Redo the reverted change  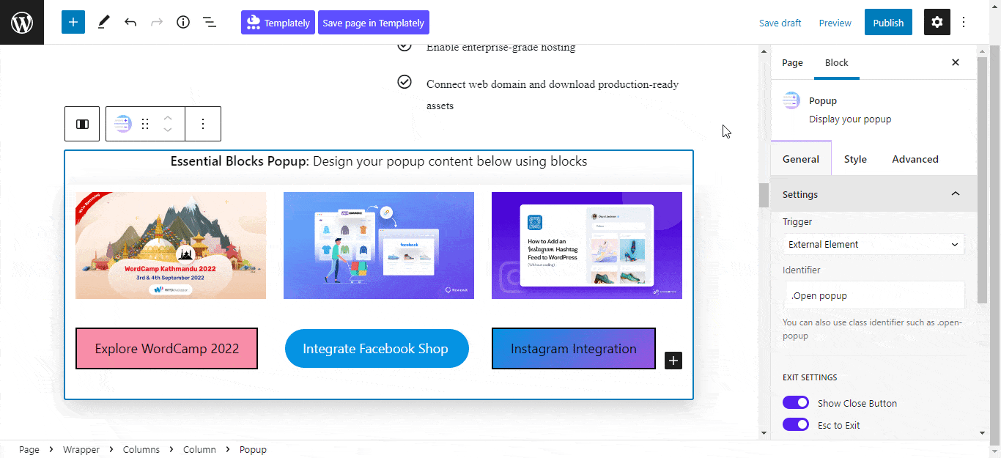[x=157, y=22]
